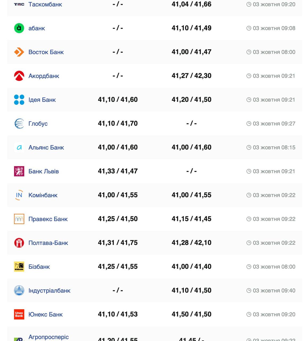Open the Індустріалбанк bank page link

click(x=49, y=291)
